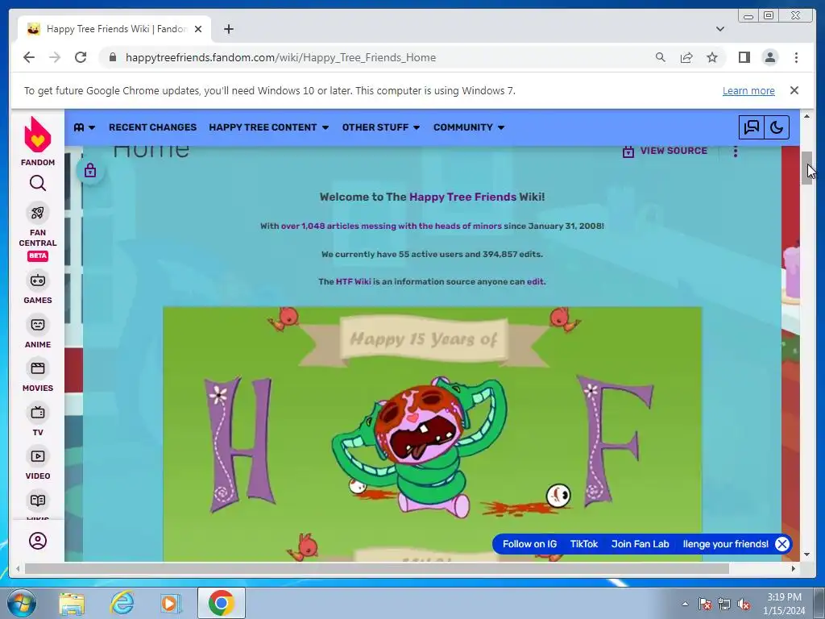
Task: Click the edit link in welcome text
Action: point(535,281)
